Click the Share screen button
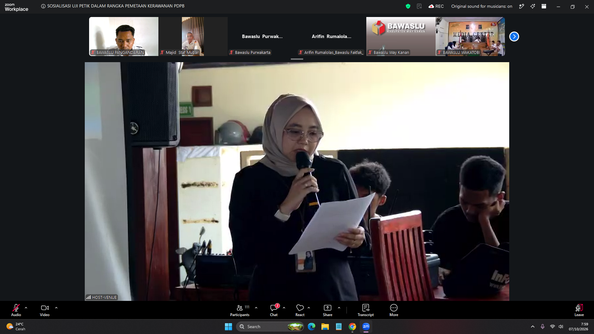Screen dimensions: 594x334 coord(328,310)
